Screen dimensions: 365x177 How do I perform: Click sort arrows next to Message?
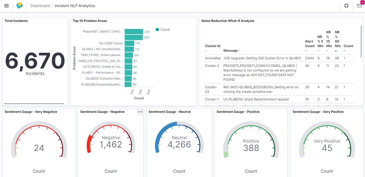point(240,51)
